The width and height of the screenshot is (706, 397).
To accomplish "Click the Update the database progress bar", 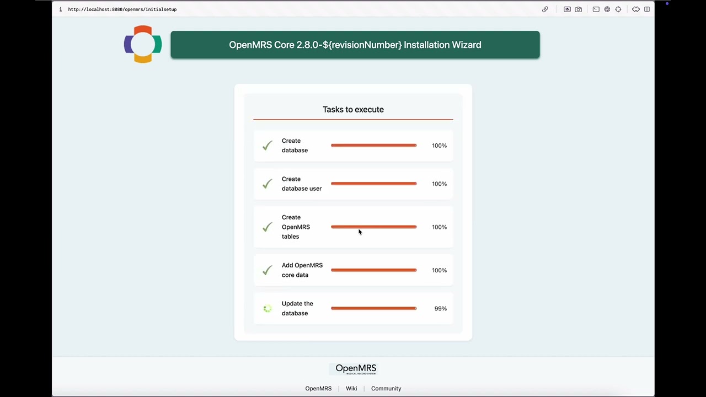I will pos(374,308).
